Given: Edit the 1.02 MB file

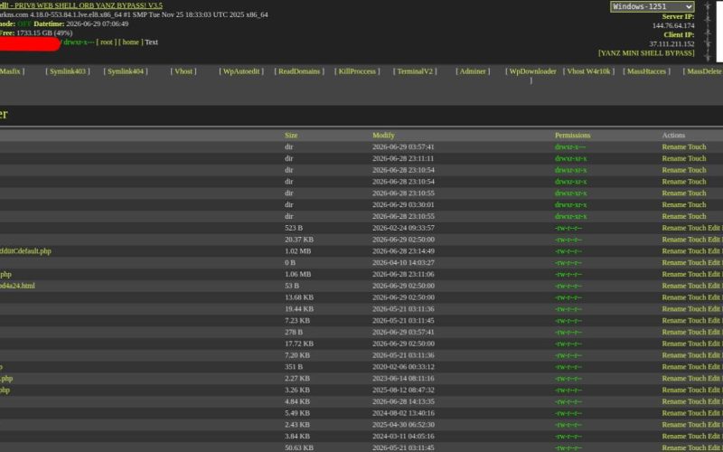Looking at the screenshot, I should click(714, 251).
